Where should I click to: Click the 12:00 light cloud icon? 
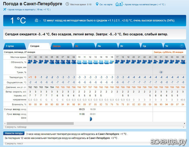click(90, 62)
